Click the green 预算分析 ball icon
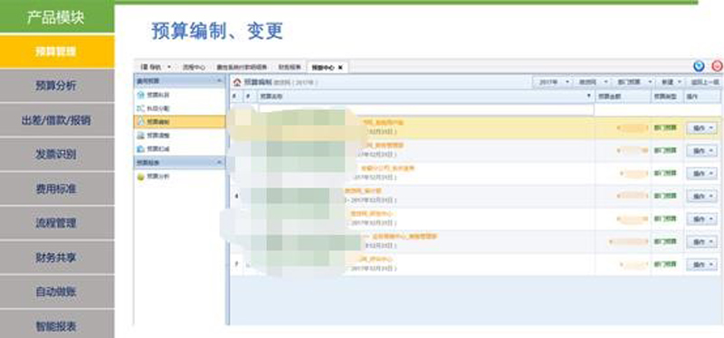724x338 pixels. point(141,176)
